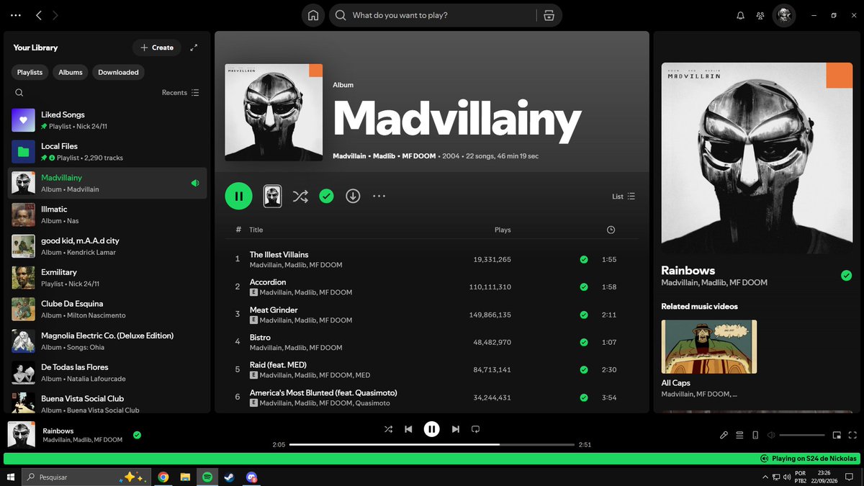Toggle liked check for Accordion

[584, 287]
